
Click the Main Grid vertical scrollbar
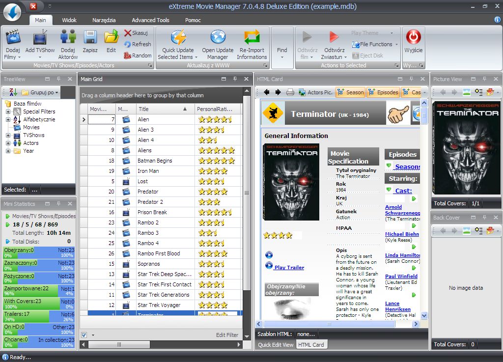point(247,193)
